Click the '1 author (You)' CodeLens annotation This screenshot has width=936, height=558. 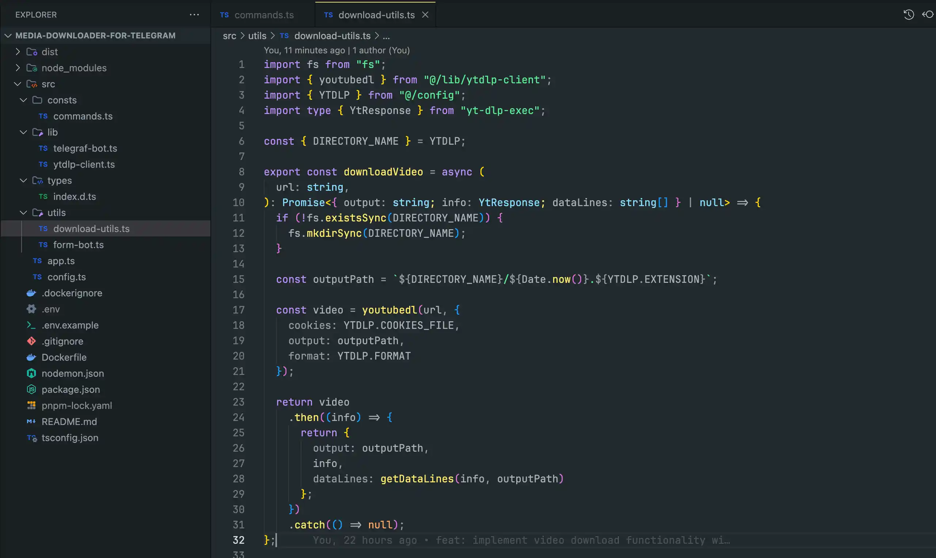(x=381, y=50)
